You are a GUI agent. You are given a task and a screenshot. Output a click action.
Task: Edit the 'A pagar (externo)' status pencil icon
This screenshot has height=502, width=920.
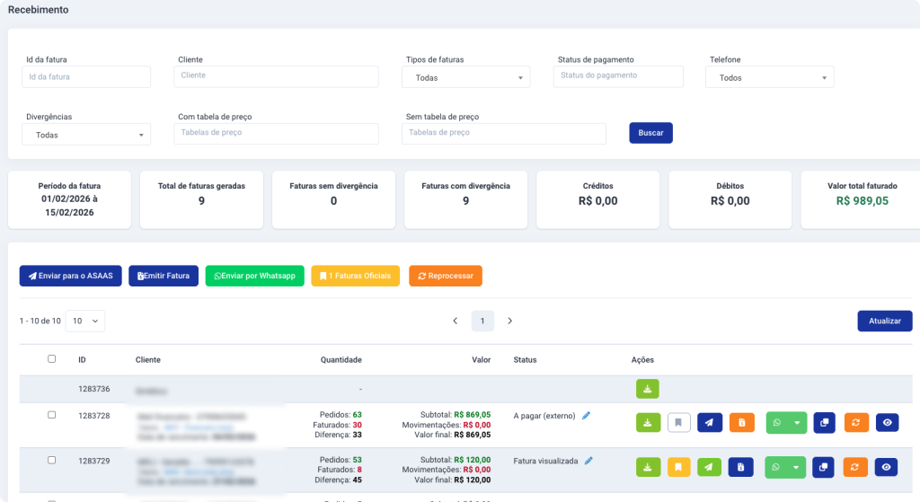click(x=587, y=416)
